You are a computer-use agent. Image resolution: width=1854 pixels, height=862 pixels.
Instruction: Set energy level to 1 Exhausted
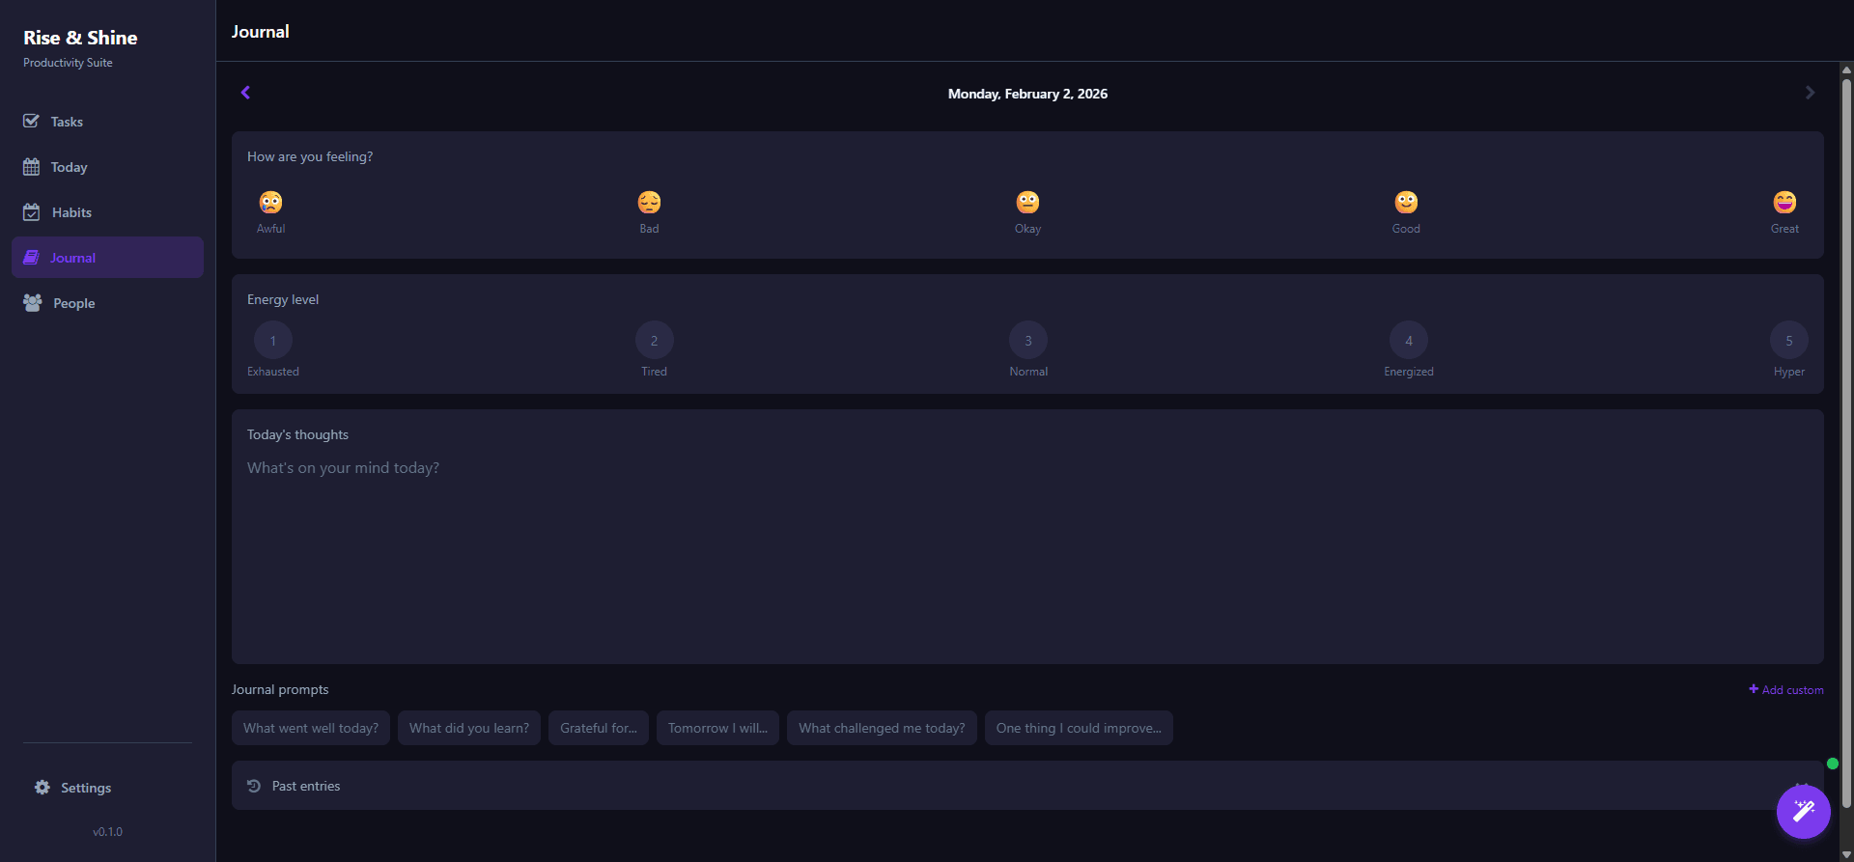tap(273, 341)
